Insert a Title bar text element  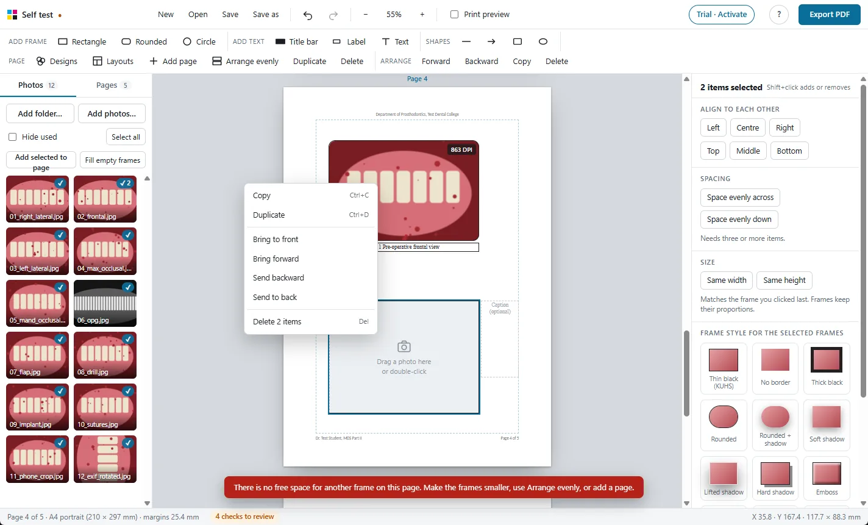pyautogui.click(x=297, y=41)
